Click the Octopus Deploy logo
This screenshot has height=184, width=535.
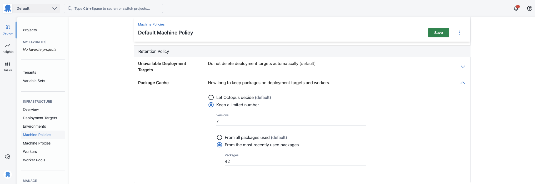[8, 8]
